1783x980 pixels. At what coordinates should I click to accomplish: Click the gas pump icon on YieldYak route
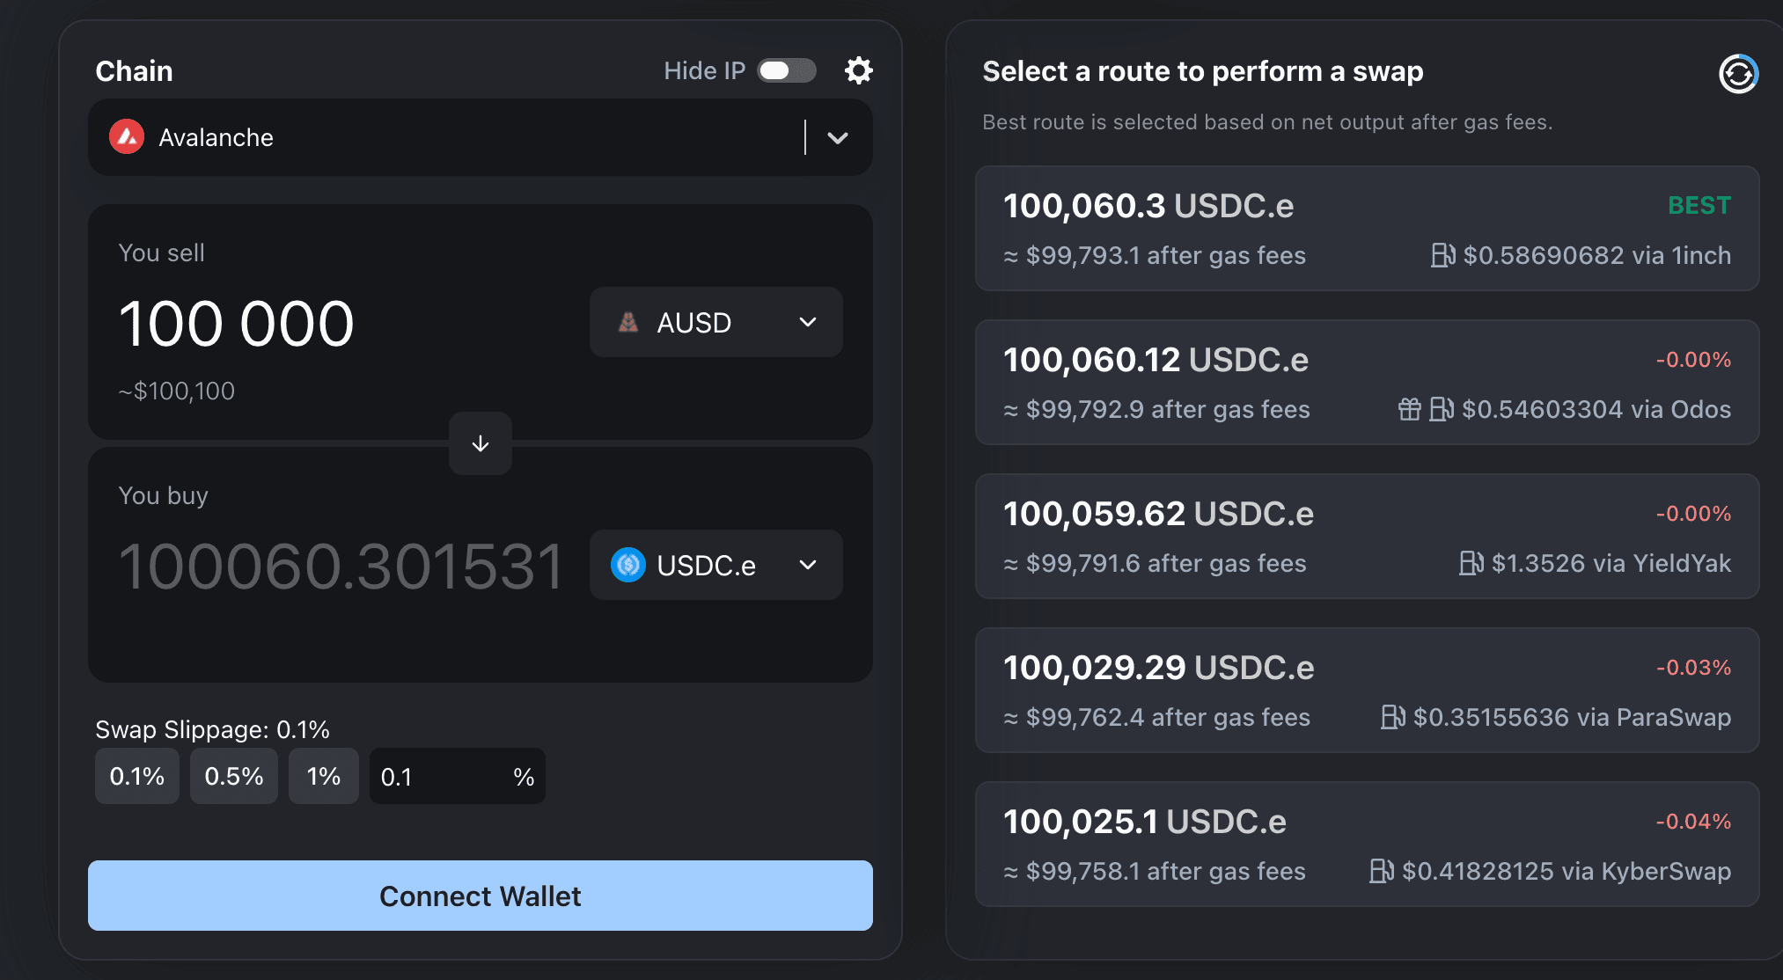[x=1471, y=563]
